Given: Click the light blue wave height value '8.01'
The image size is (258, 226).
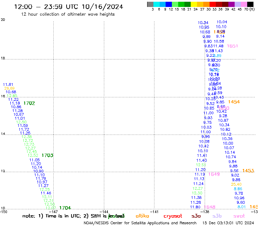Looking at the screenshot, I should point(242,207).
